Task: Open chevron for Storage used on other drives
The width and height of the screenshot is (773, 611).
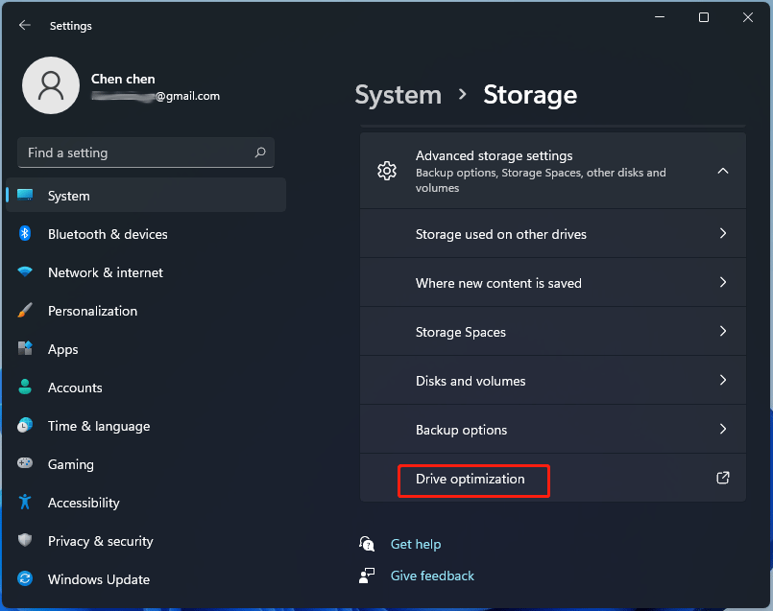Action: pos(723,233)
